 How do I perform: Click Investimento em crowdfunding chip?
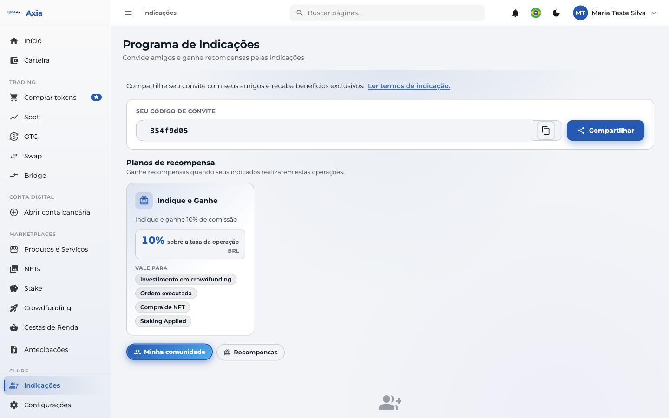(x=186, y=279)
